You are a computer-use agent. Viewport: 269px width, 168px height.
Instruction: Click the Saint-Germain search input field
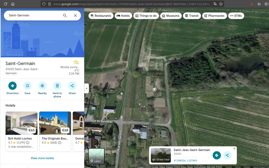(x=33, y=15)
